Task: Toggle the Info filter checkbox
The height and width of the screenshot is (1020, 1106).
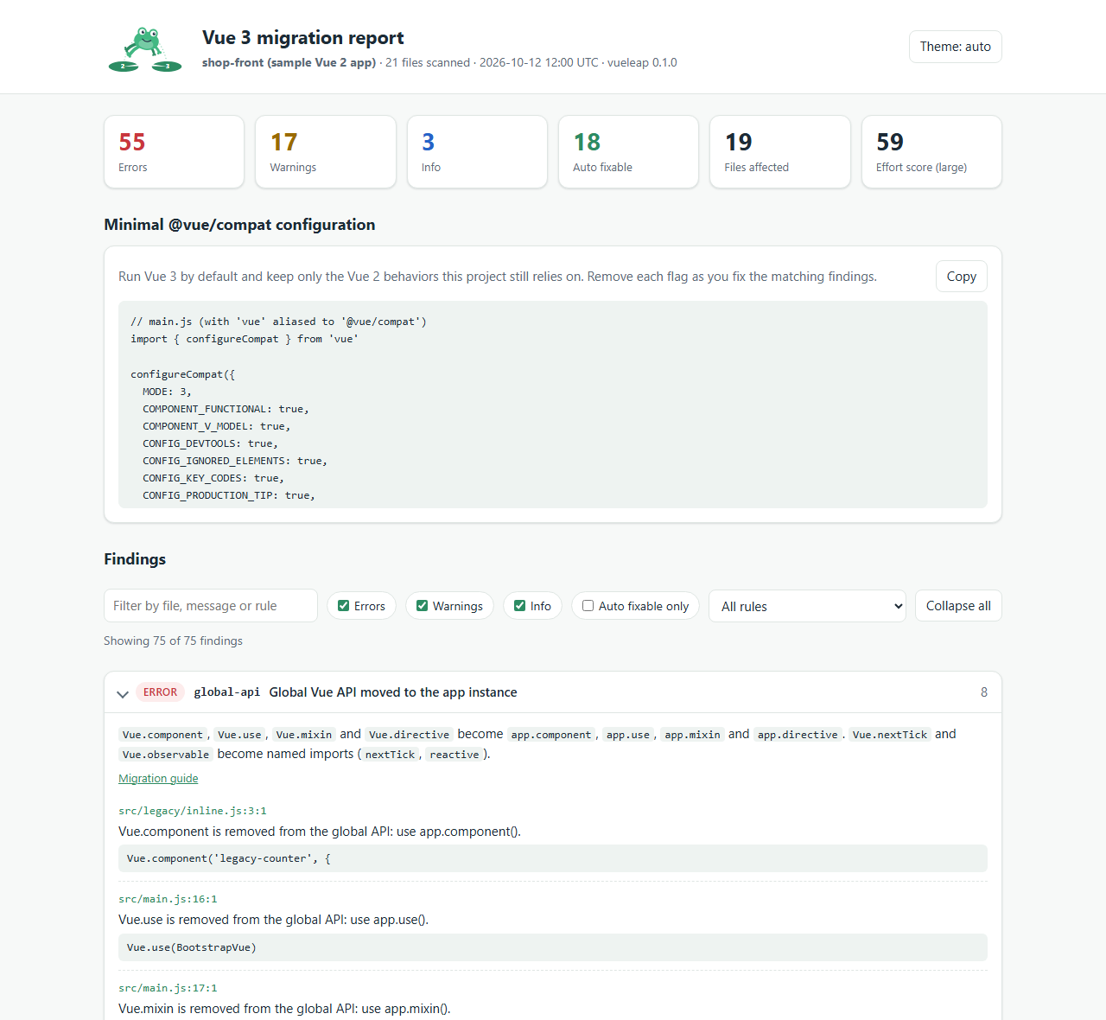Action: [519, 606]
